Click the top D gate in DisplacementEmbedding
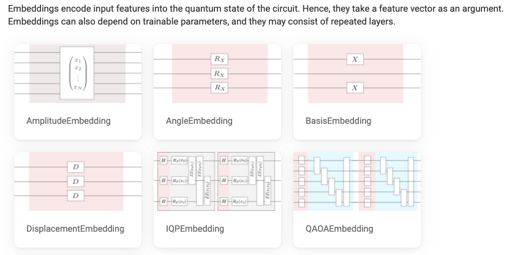Viewport: 512px width, 255px height. (75, 167)
